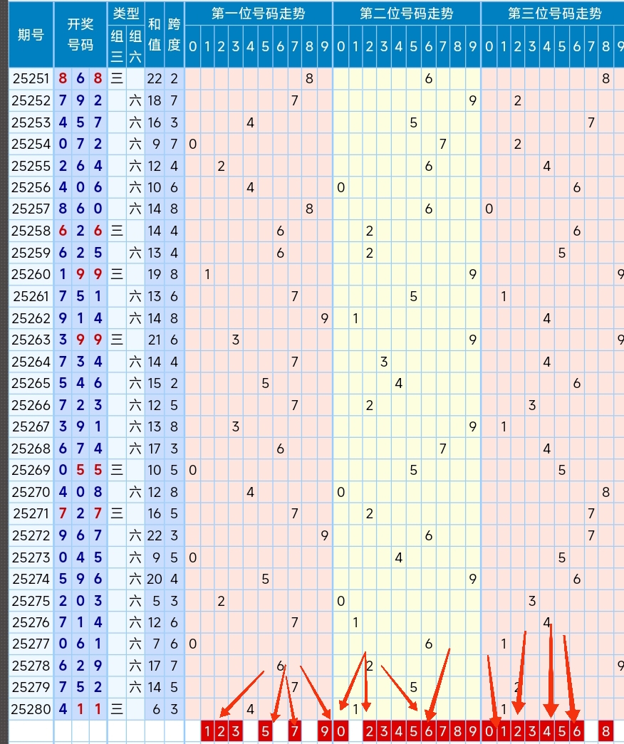Select red box 4 under second-position trend
The image size is (624, 744).
point(399,730)
